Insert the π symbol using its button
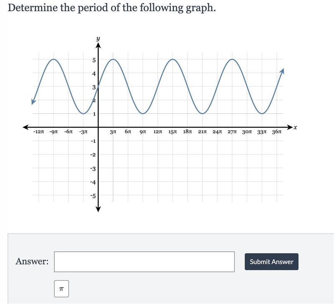The image size is (334, 304). (x=61, y=289)
